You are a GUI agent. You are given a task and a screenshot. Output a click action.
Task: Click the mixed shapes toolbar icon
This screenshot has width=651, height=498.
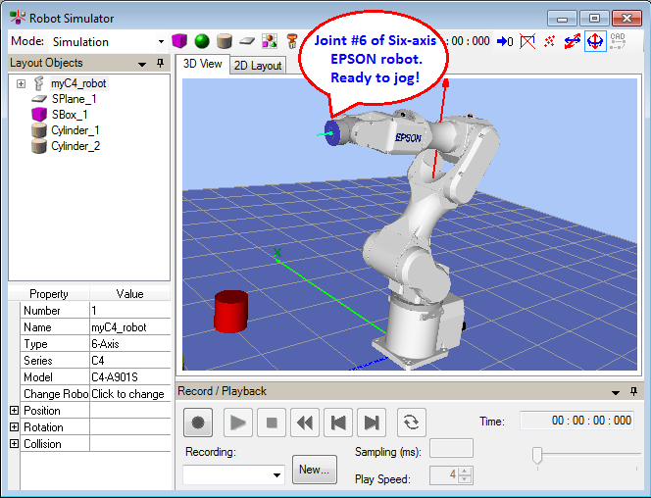pyautogui.click(x=270, y=41)
